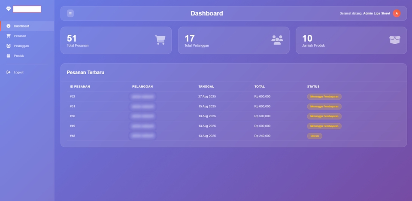The image size is (412, 201).
Task: Click the blurred customer name for order #48
Action: (142, 136)
